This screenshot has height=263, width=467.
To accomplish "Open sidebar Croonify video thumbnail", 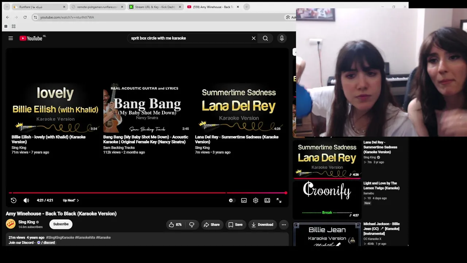I will click(327, 200).
